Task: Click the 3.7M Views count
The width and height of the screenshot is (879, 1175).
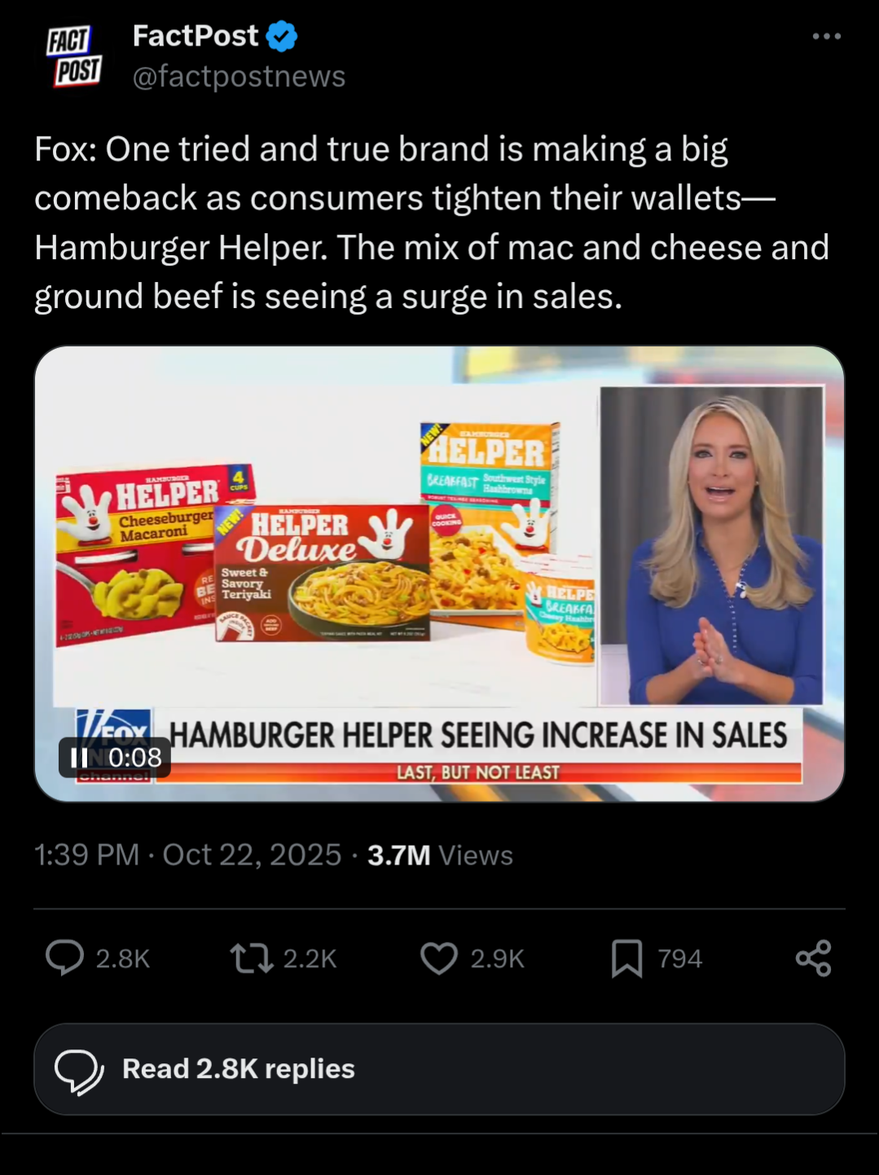Action: coord(440,856)
